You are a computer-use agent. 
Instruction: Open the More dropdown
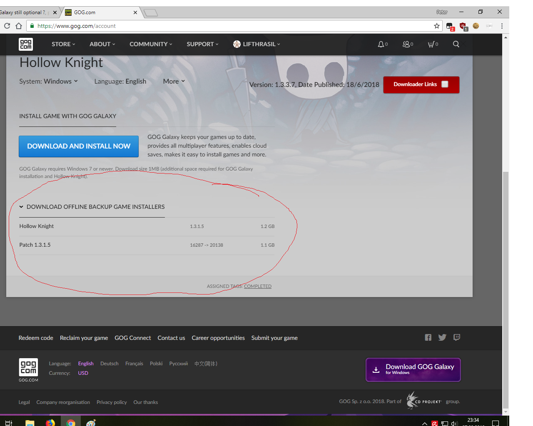point(174,81)
